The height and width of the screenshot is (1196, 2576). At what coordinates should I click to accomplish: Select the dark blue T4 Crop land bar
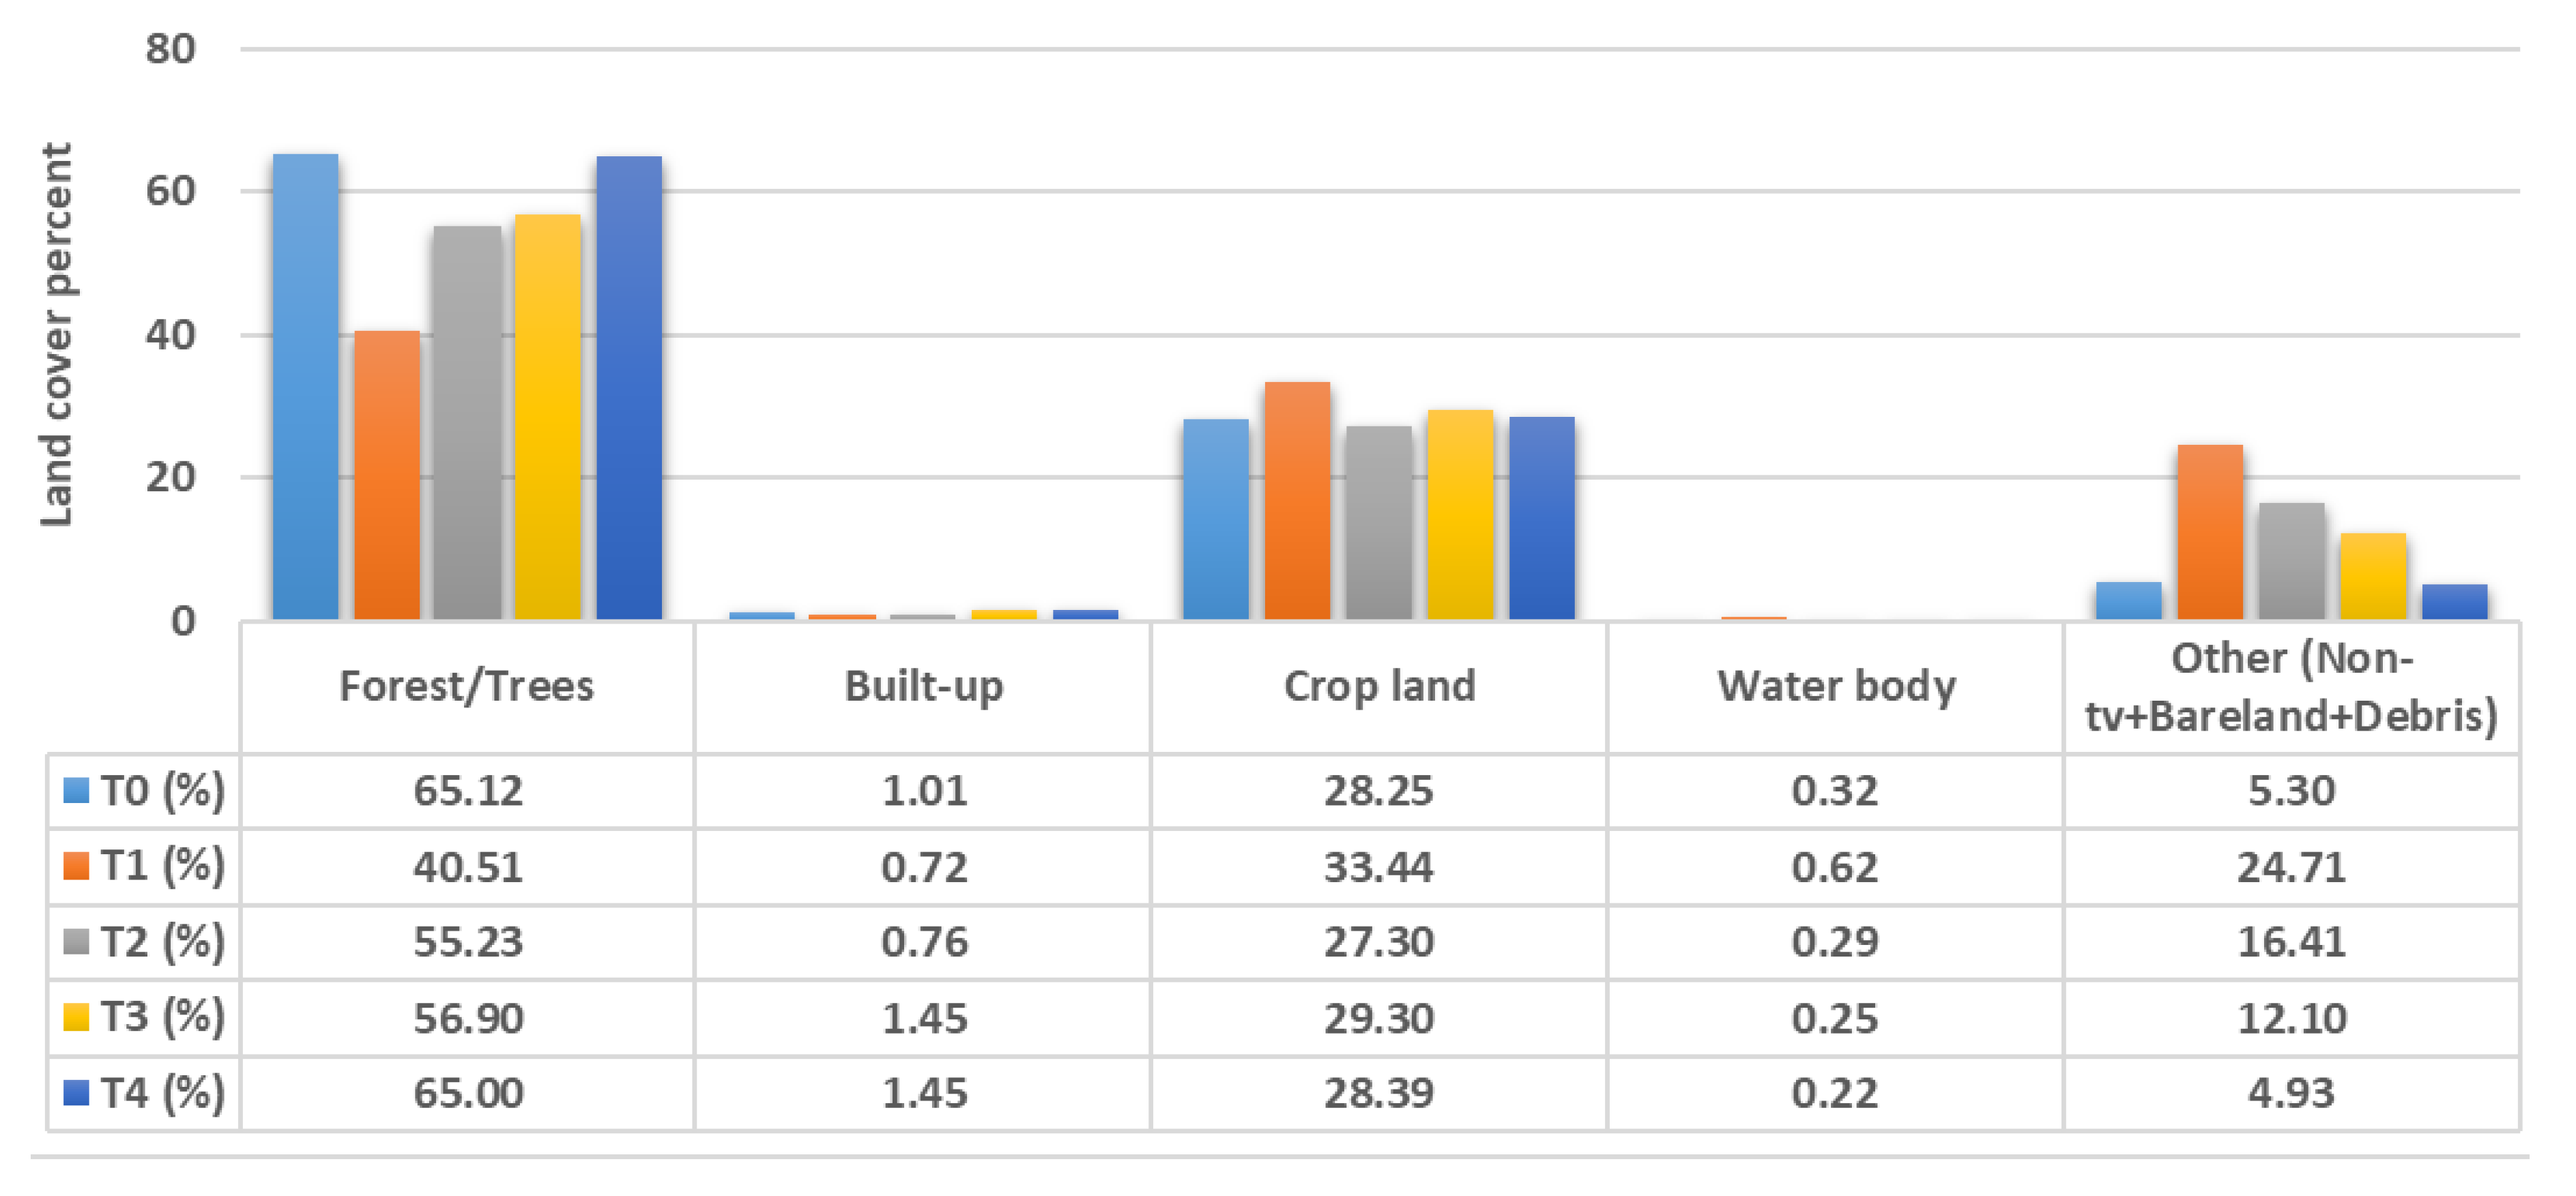[1541, 518]
